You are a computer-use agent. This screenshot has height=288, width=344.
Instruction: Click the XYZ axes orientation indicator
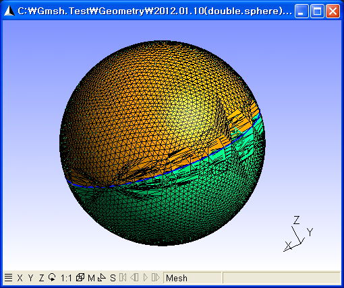(x=298, y=234)
